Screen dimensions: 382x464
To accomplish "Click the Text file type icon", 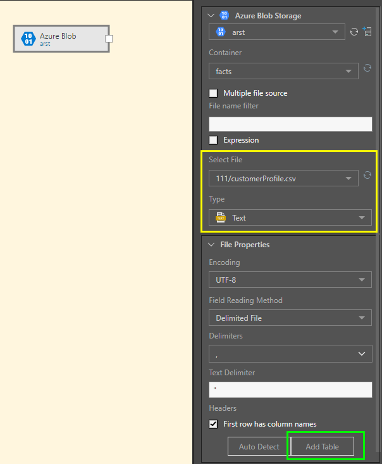I will coord(221,217).
